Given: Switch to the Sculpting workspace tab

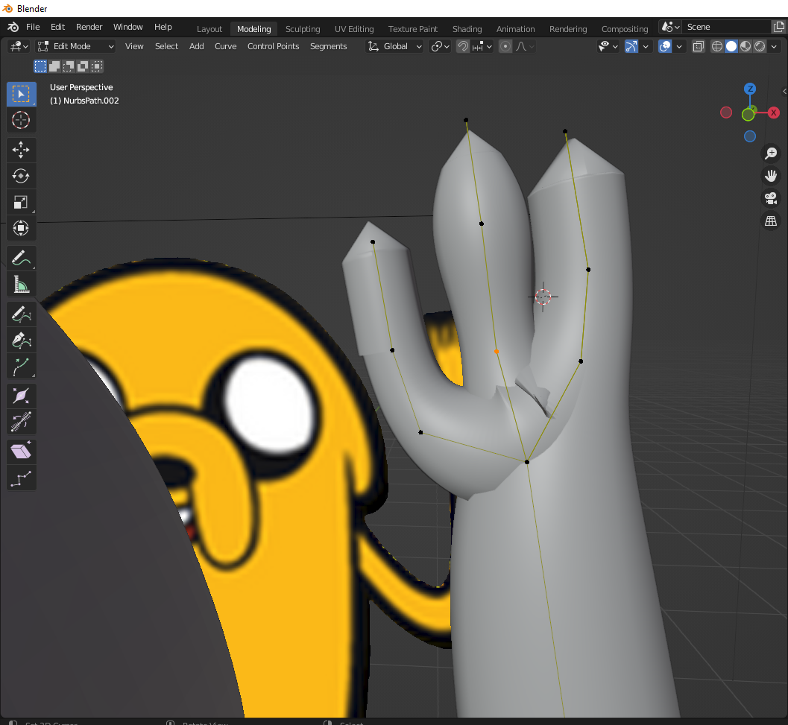Looking at the screenshot, I should [303, 29].
